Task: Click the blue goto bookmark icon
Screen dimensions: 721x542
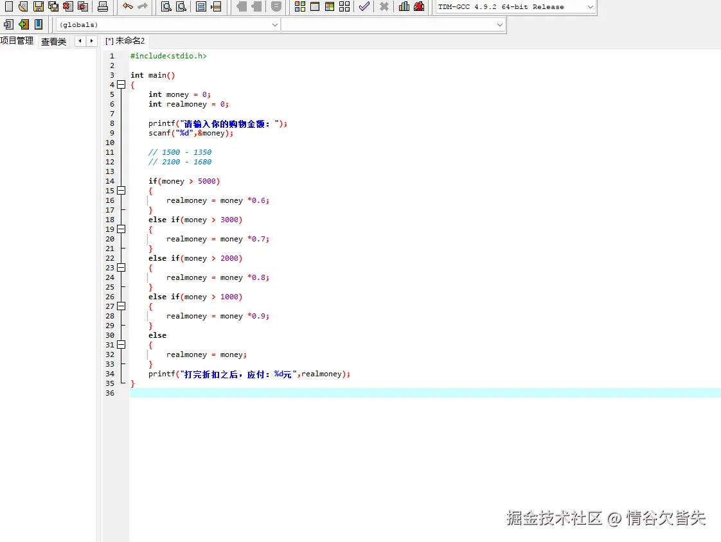Action: tap(39, 24)
